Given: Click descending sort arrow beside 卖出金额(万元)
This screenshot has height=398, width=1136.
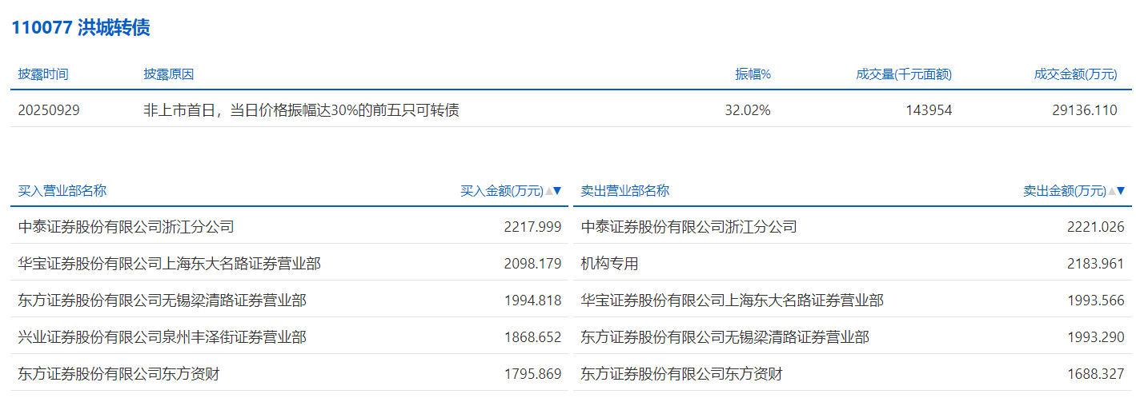Looking at the screenshot, I should [1121, 191].
